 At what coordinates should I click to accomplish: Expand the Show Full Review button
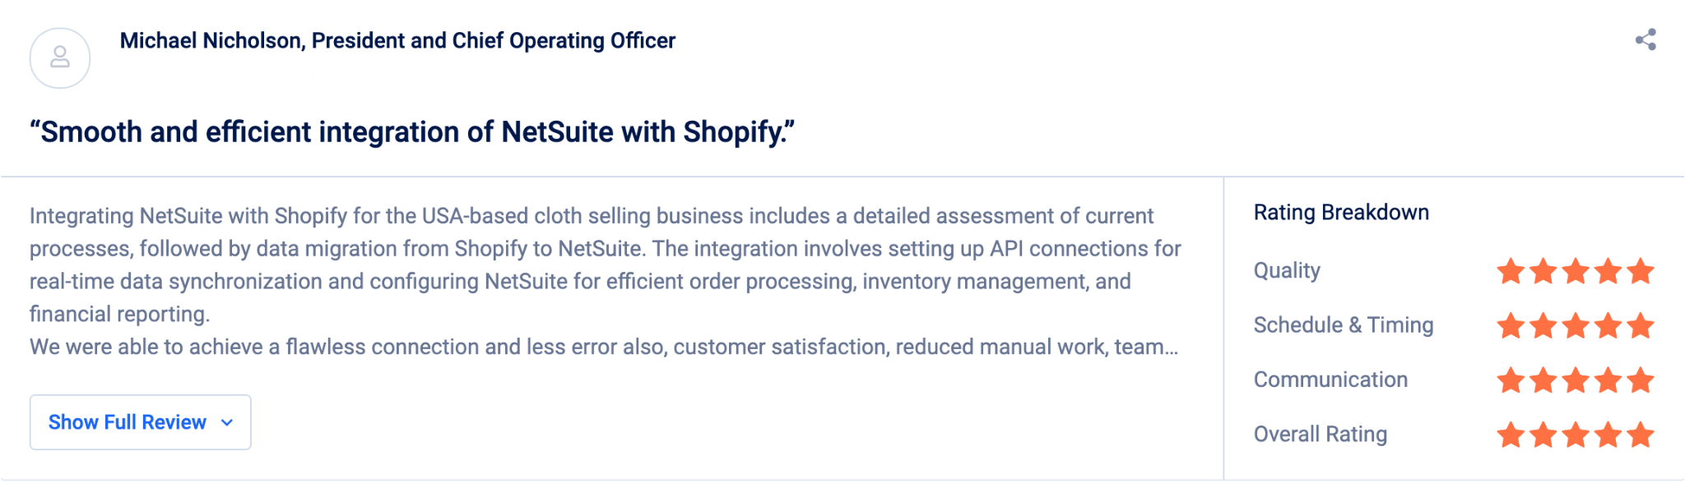point(141,422)
